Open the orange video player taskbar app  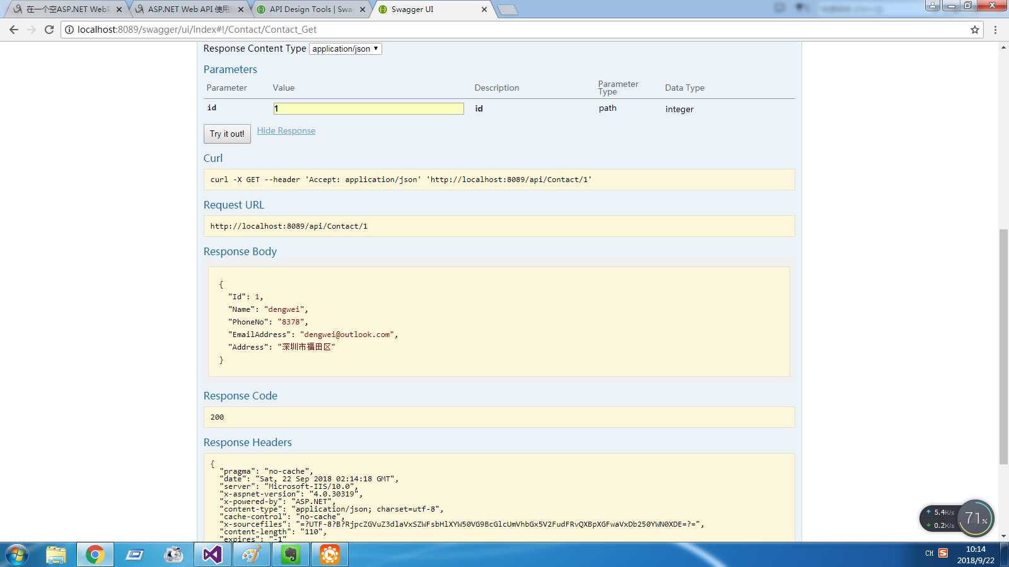click(329, 555)
